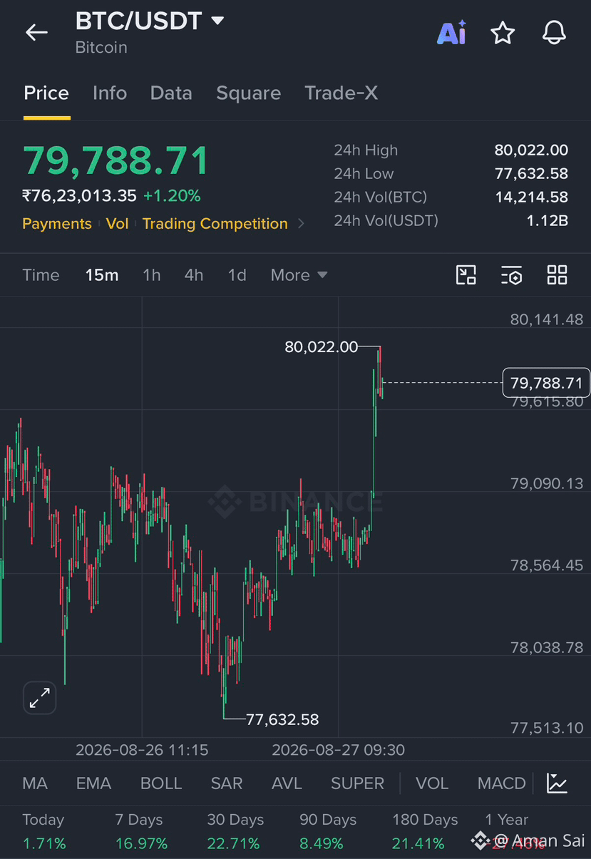Viewport: 591px width, 859px height.
Task: Expand chart to fullscreen
Action: pyautogui.click(x=39, y=698)
